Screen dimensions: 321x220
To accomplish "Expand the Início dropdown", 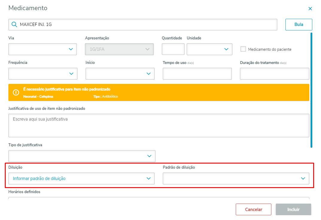I will click(120, 74).
